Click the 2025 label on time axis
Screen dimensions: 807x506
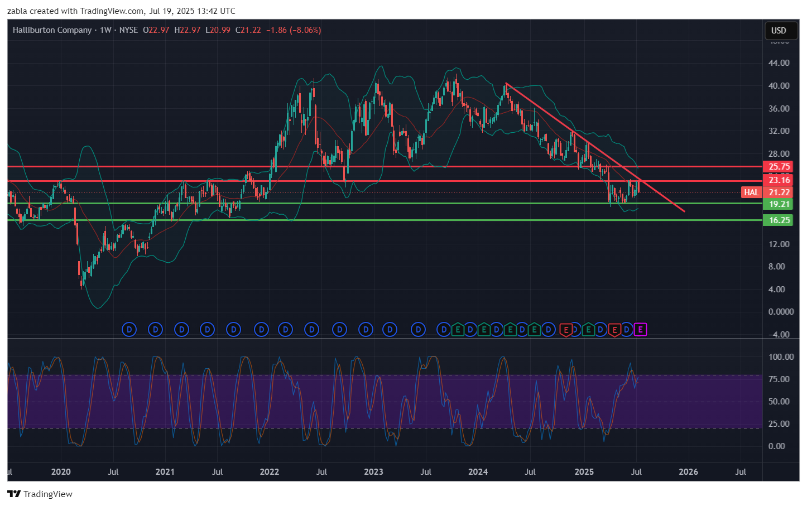pos(584,472)
